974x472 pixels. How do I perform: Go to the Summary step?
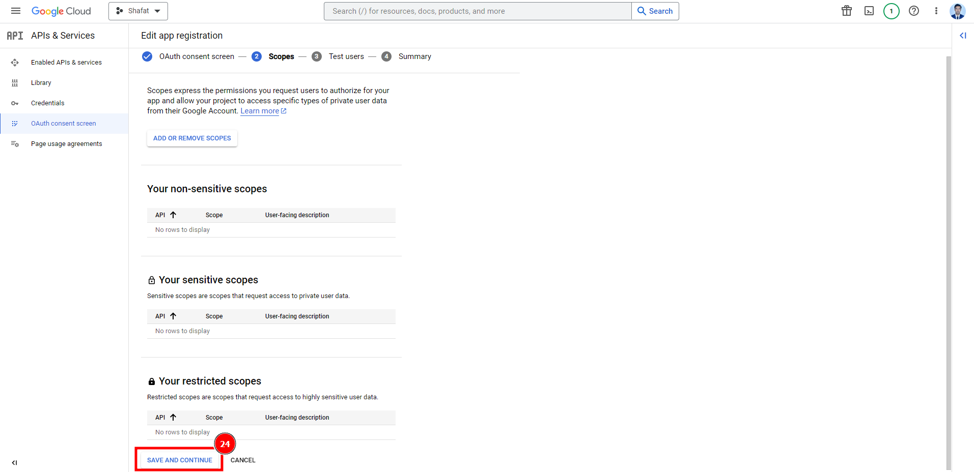pos(414,56)
